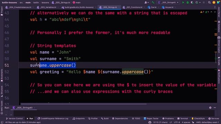Open the AWS default@eu-west-1 connection selector
Image resolution: width=221 pixels, height=124 pixels.
(208, 122)
